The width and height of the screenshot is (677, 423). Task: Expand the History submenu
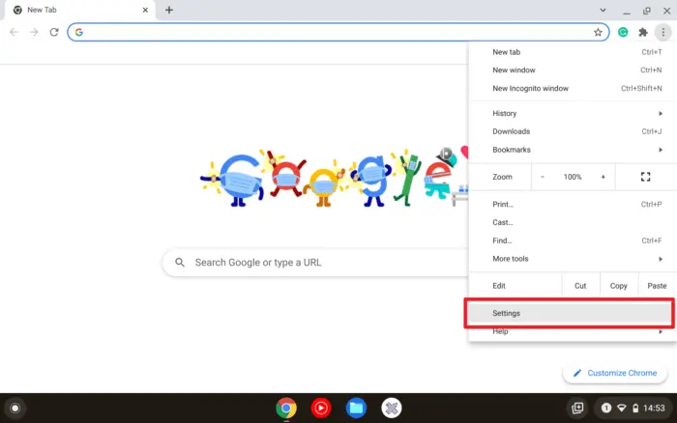[x=573, y=113]
